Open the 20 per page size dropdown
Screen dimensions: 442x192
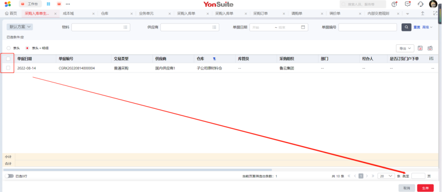[386, 176]
